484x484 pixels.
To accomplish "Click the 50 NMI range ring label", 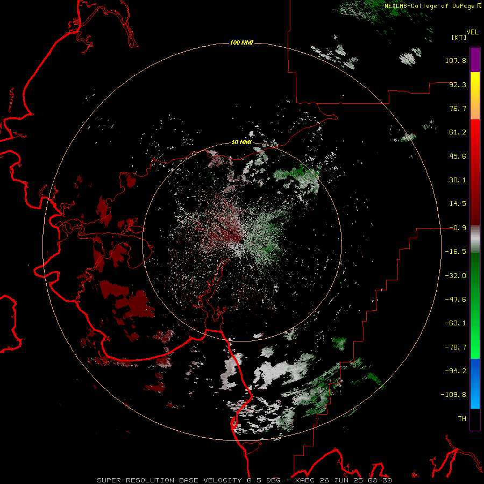I will point(241,143).
